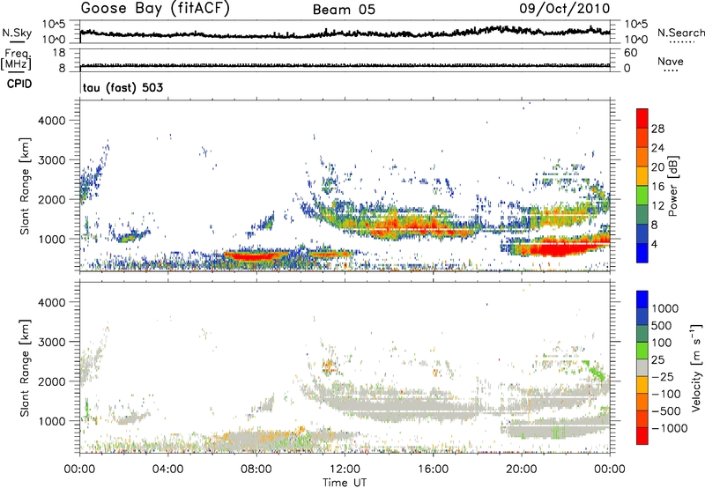Click the Power colorbar '16' tick label

click(x=657, y=187)
